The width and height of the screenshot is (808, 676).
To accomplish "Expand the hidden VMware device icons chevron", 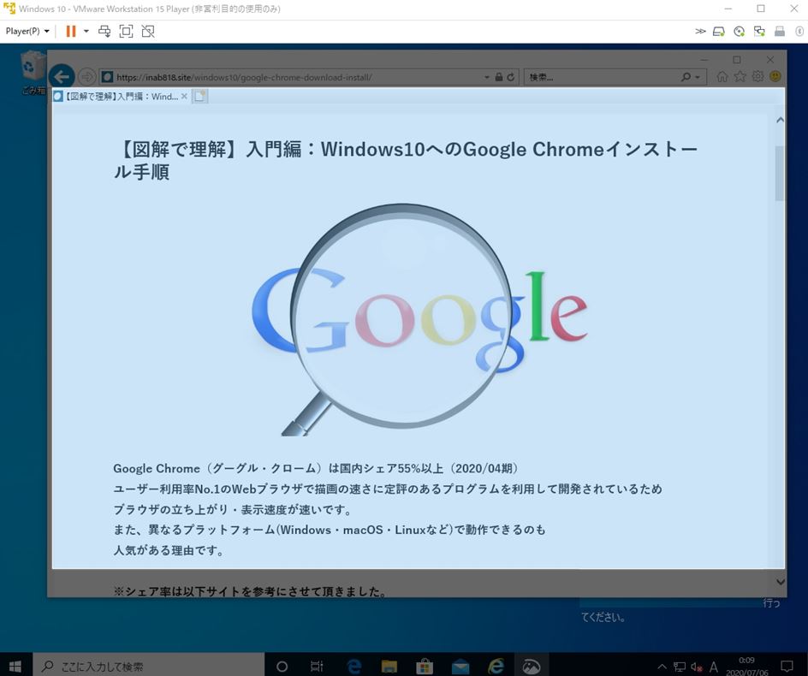I will click(700, 32).
